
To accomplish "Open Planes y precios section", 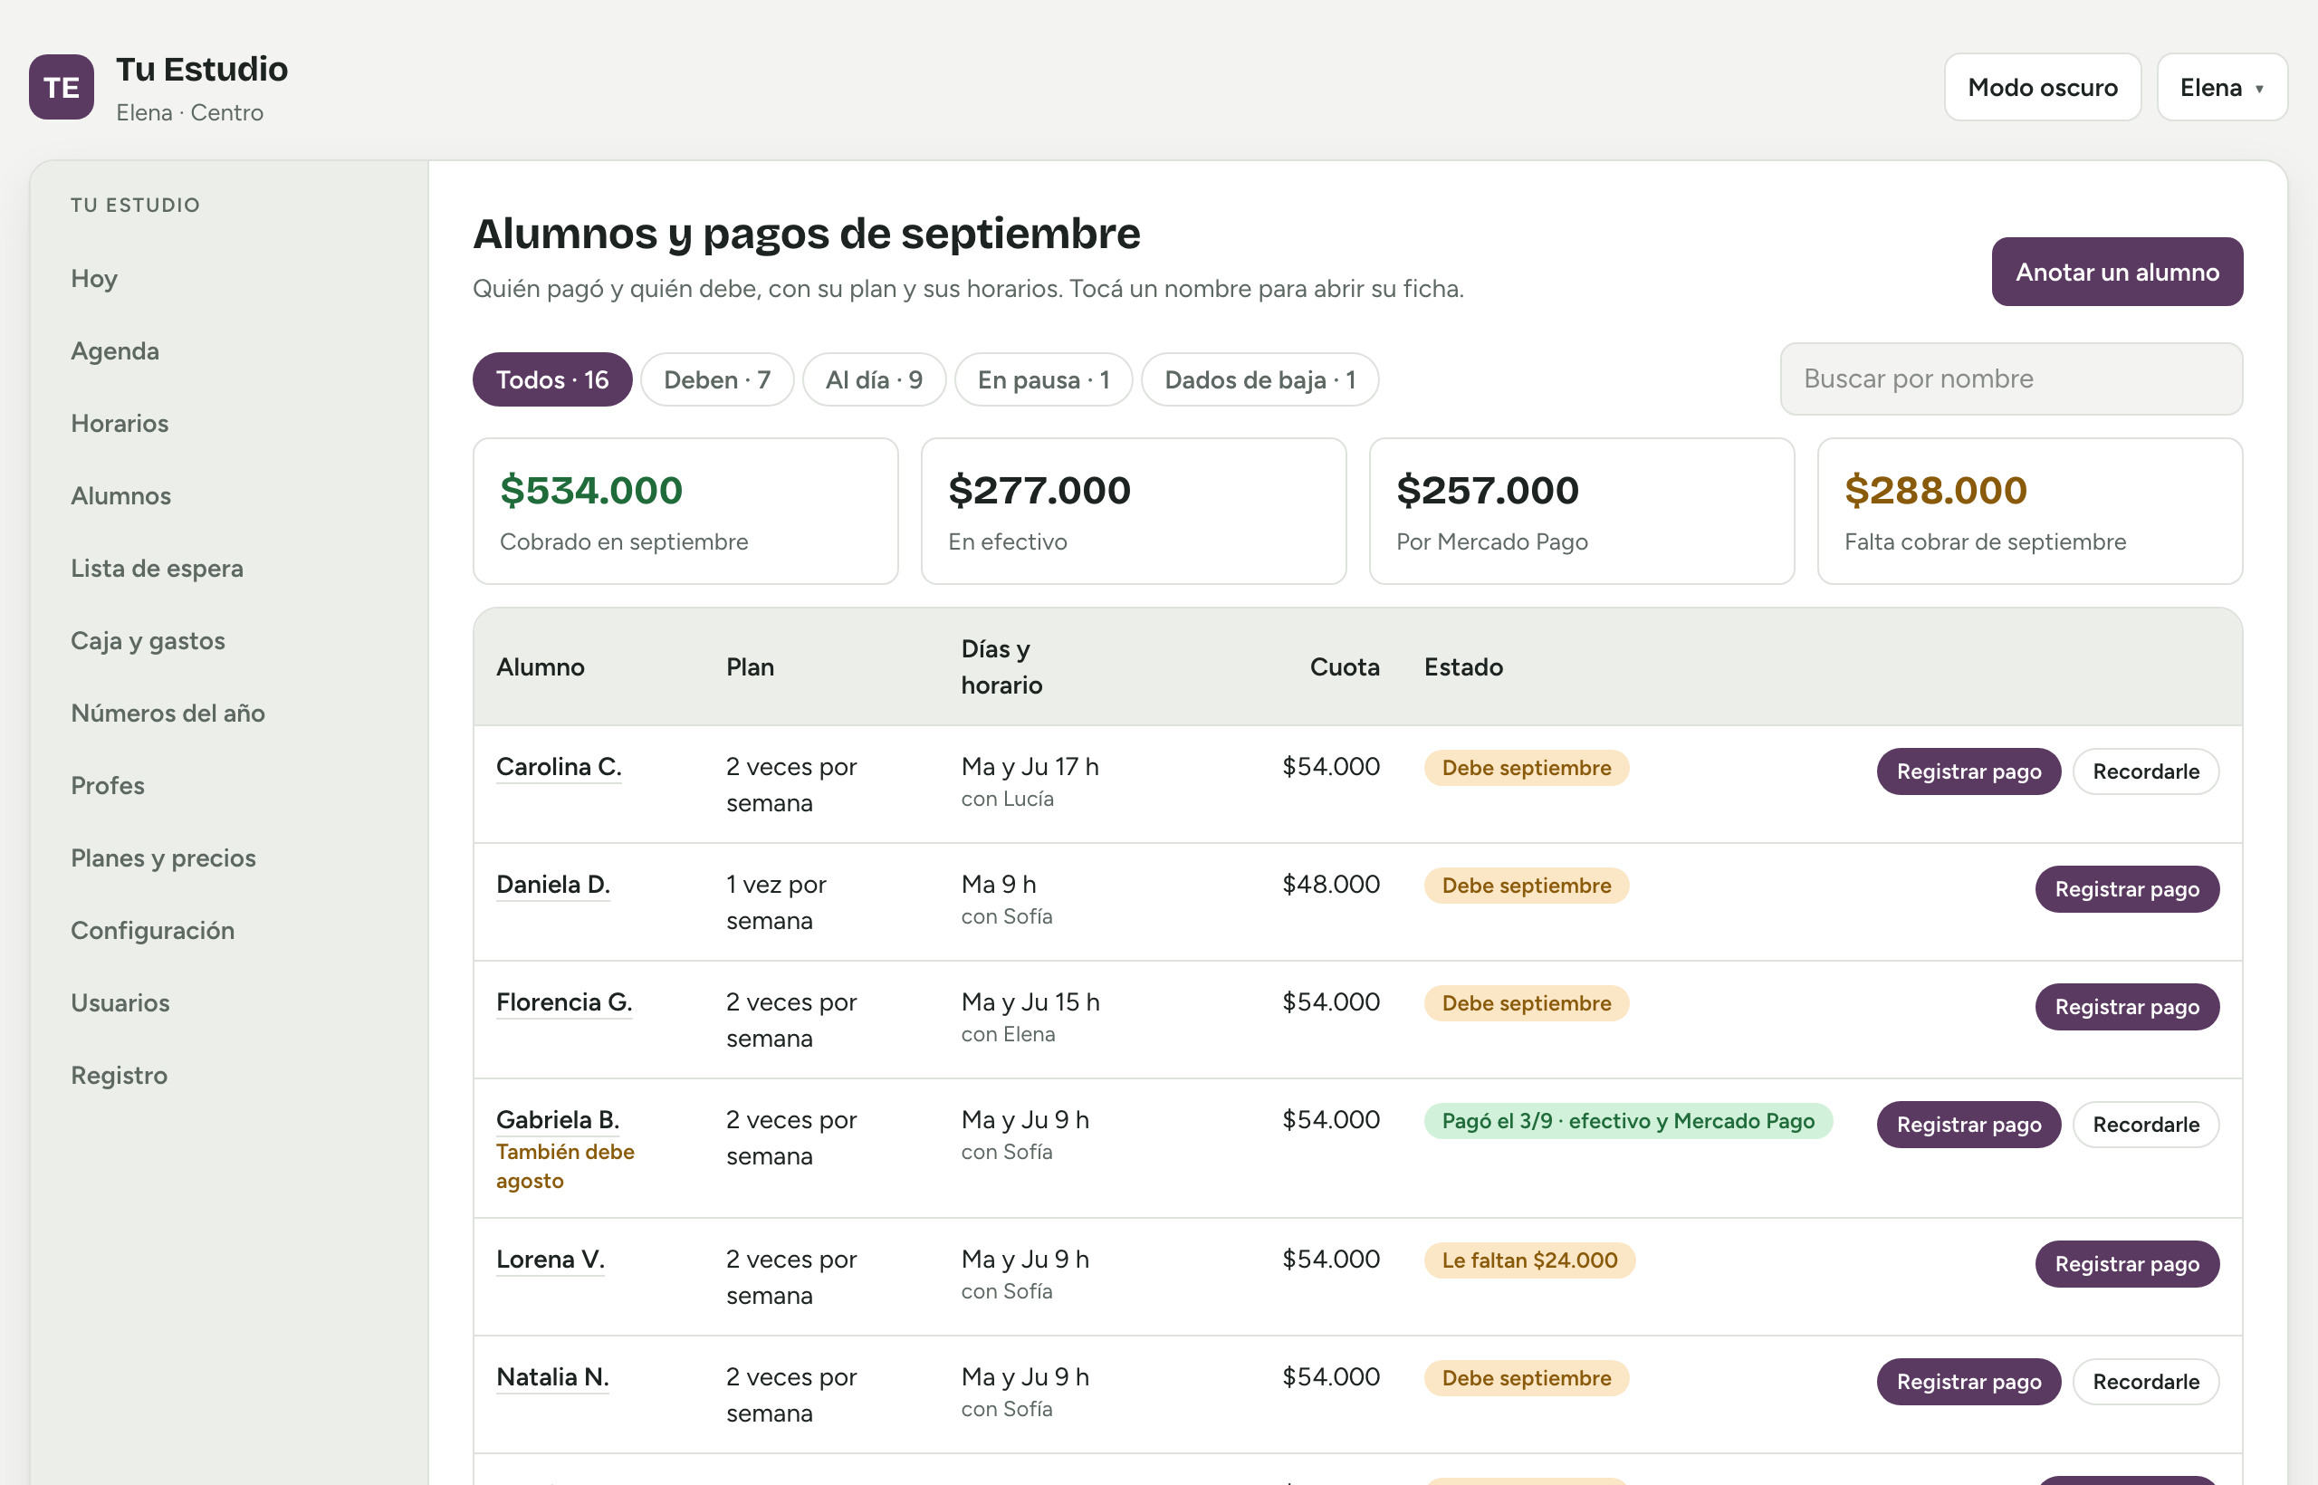I will (x=163, y=857).
